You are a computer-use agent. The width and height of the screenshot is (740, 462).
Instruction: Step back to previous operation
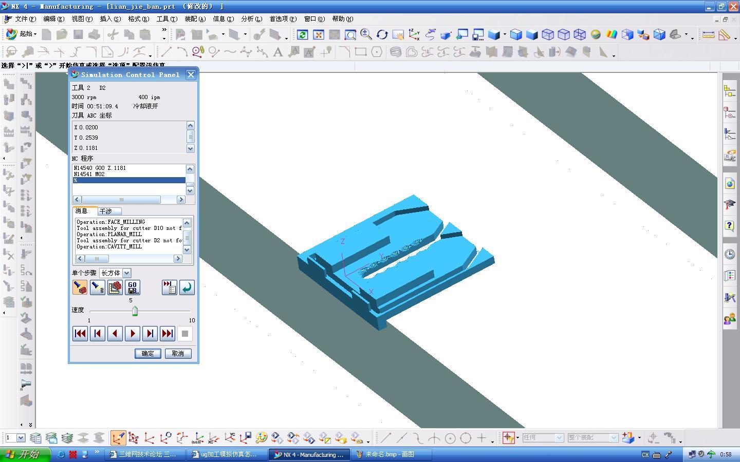point(98,334)
